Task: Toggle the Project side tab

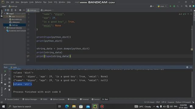Action: pos(2,13)
